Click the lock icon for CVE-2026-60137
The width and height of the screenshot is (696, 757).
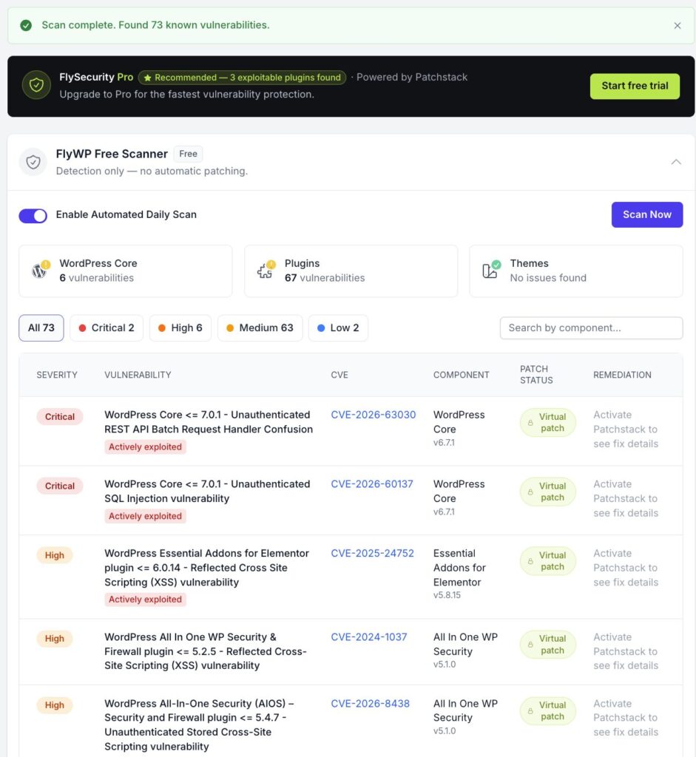click(x=530, y=492)
